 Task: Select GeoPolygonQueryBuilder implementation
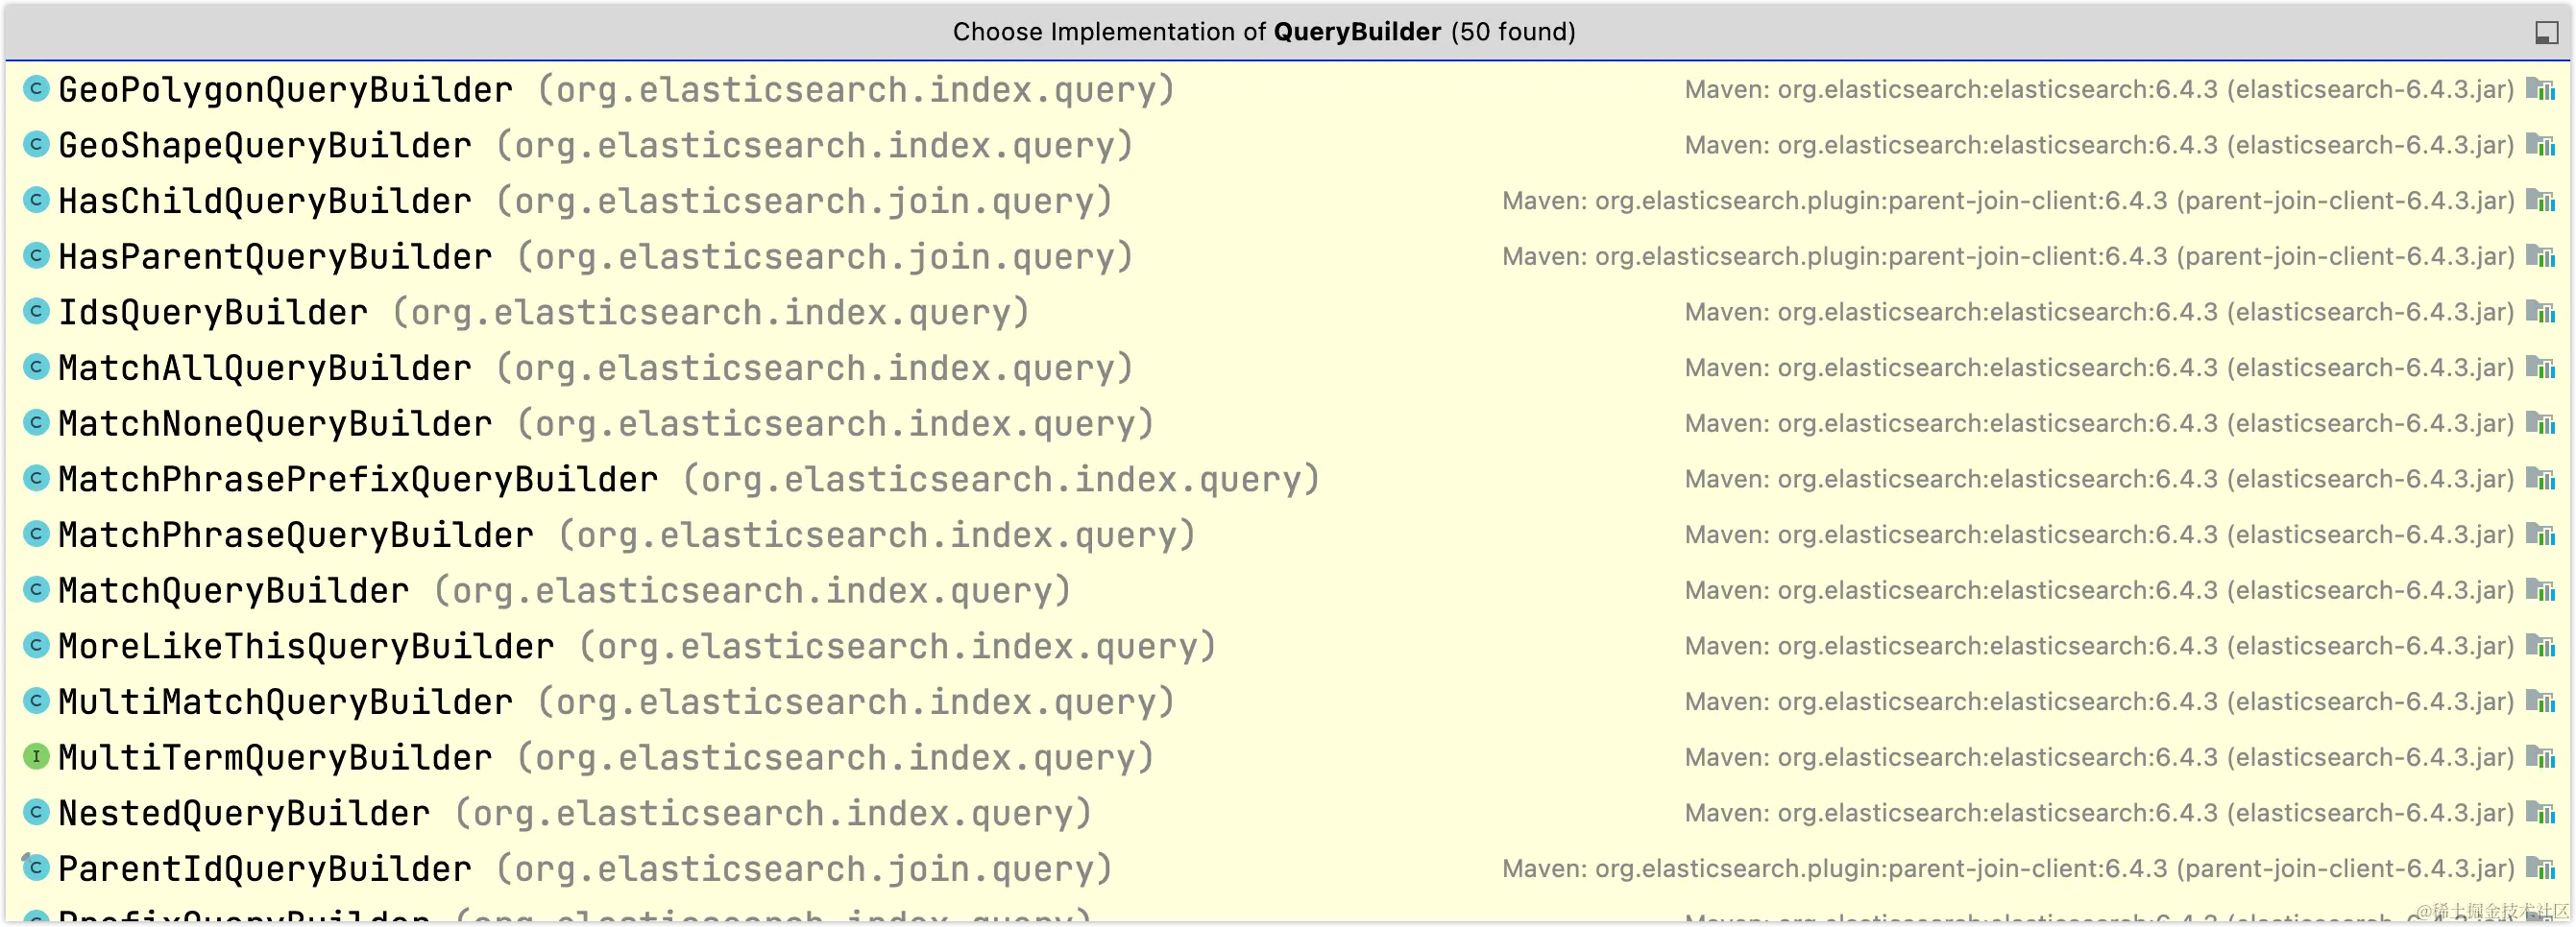tap(1288, 90)
